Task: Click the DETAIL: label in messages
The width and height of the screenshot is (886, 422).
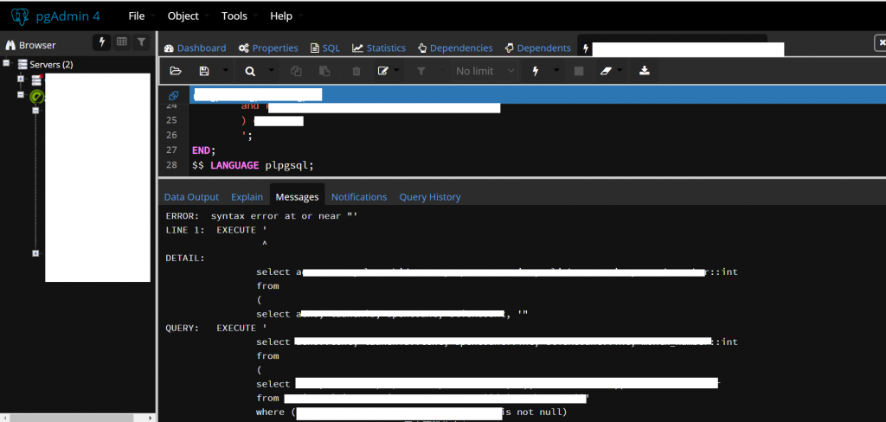Action: coord(185,259)
